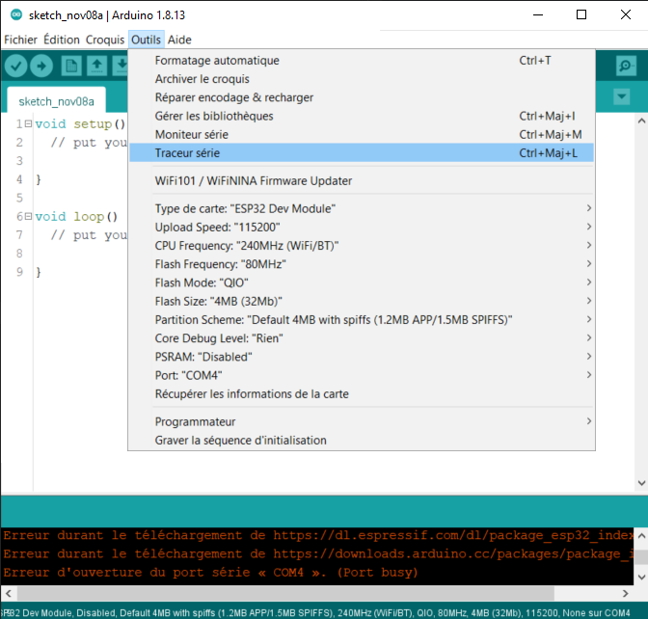Click the New sketch file icon
Screen dimensions: 648x619
point(71,66)
